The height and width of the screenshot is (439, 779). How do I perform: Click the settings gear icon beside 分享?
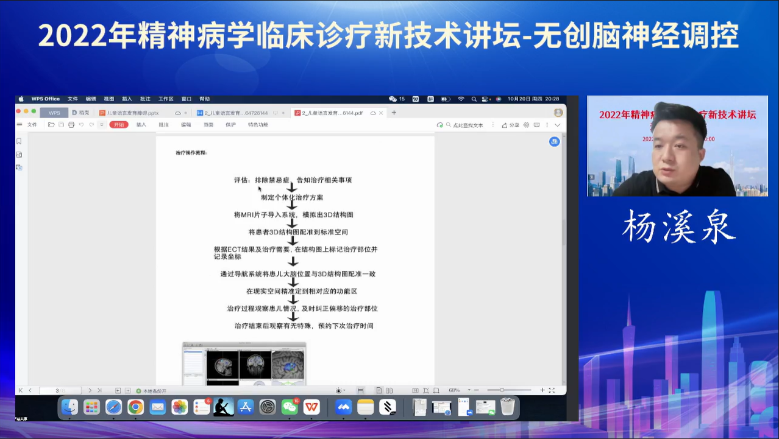coord(527,125)
